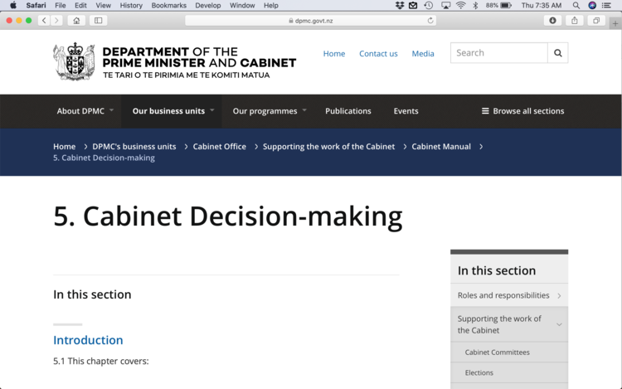This screenshot has height=389, width=622.
Task: Toggle the Safari sidebar icon
Action: (99, 21)
